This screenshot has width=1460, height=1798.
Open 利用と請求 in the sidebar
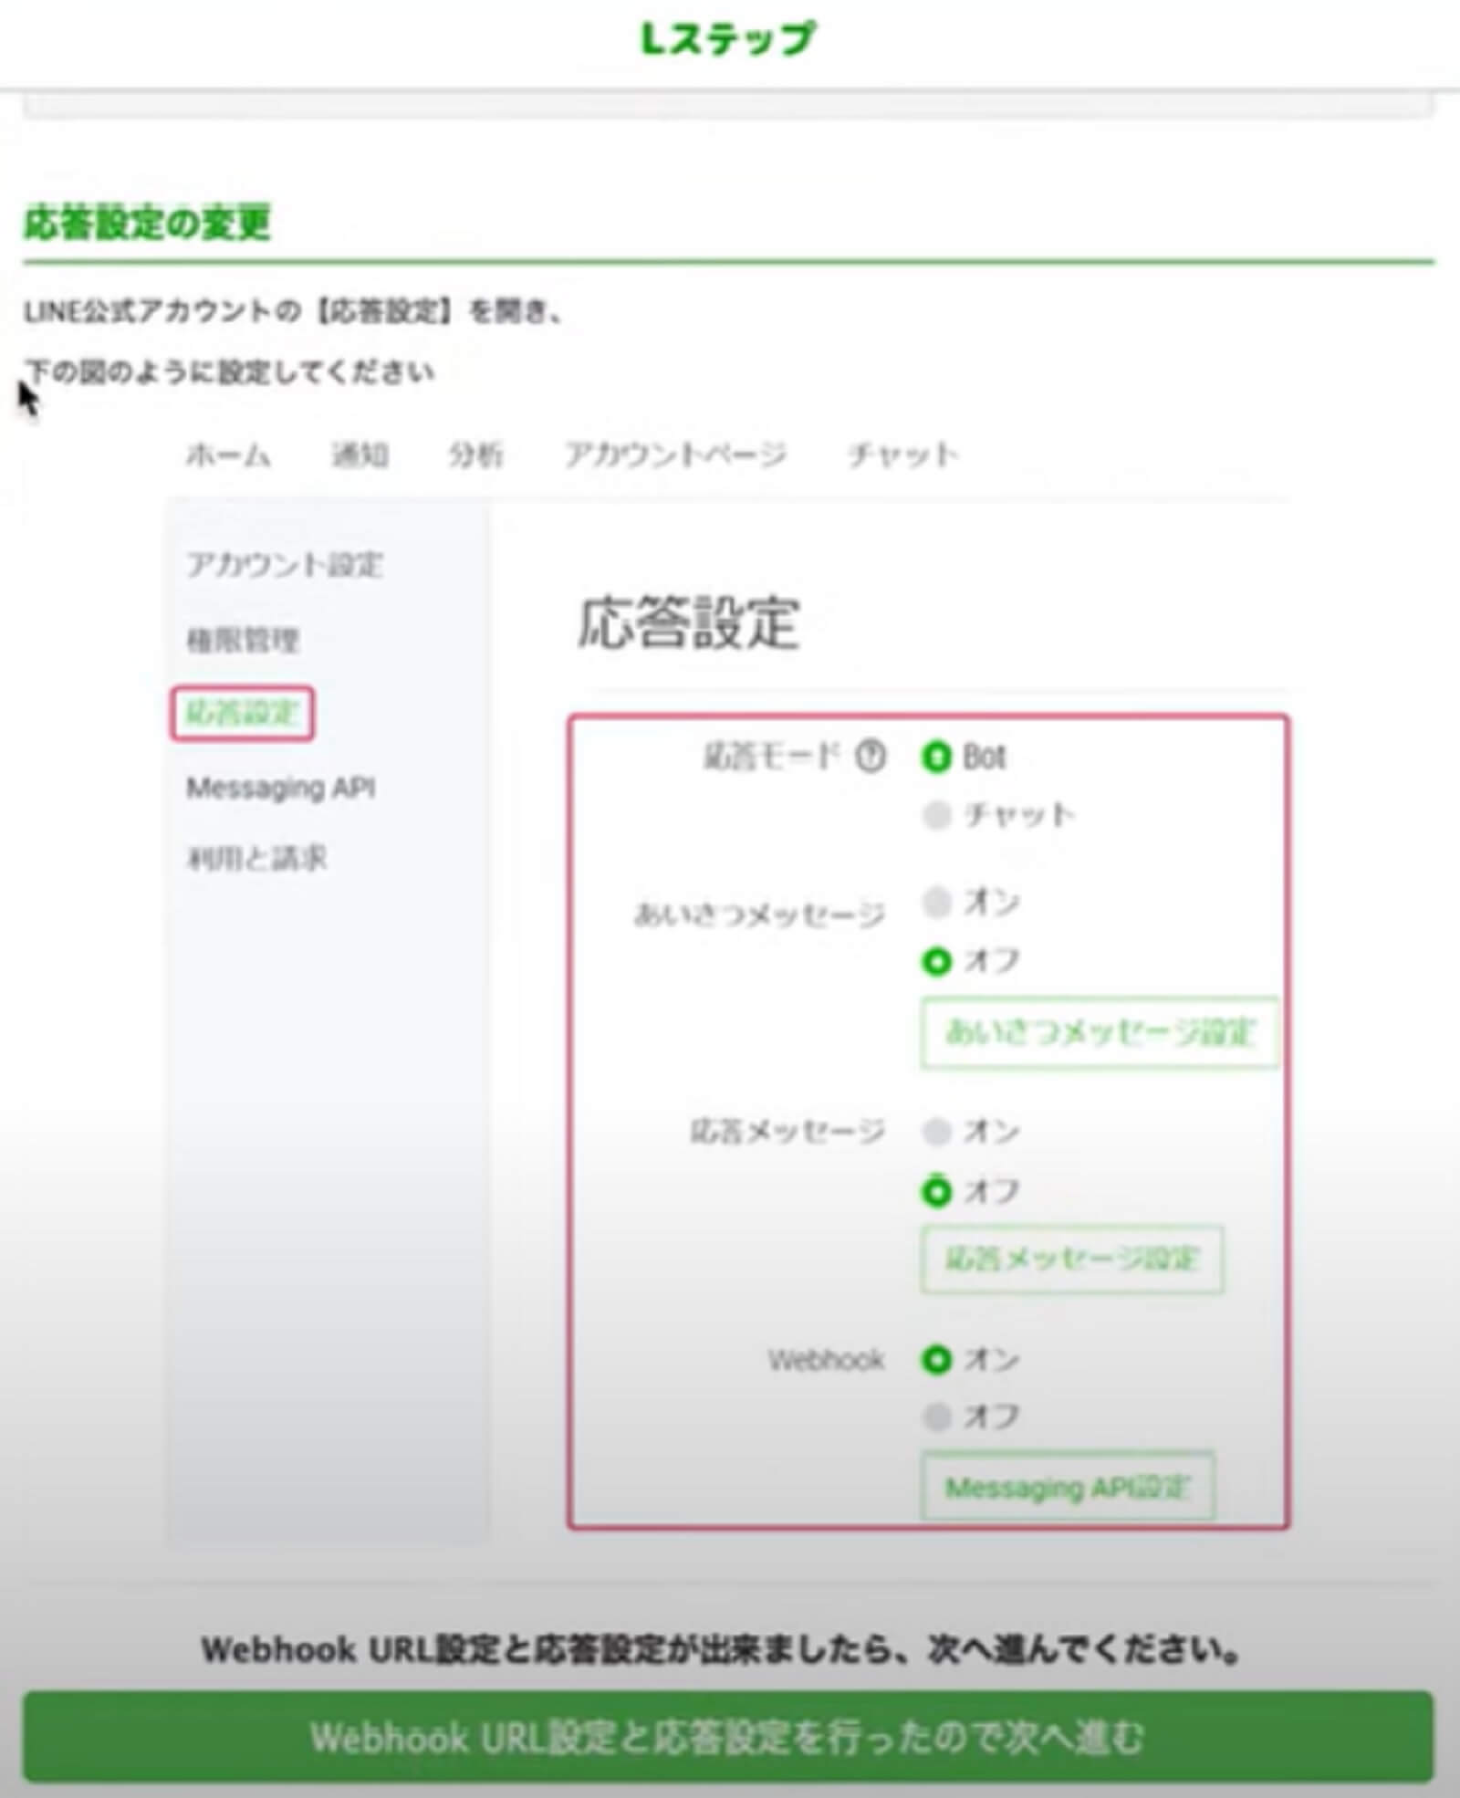click(x=256, y=858)
